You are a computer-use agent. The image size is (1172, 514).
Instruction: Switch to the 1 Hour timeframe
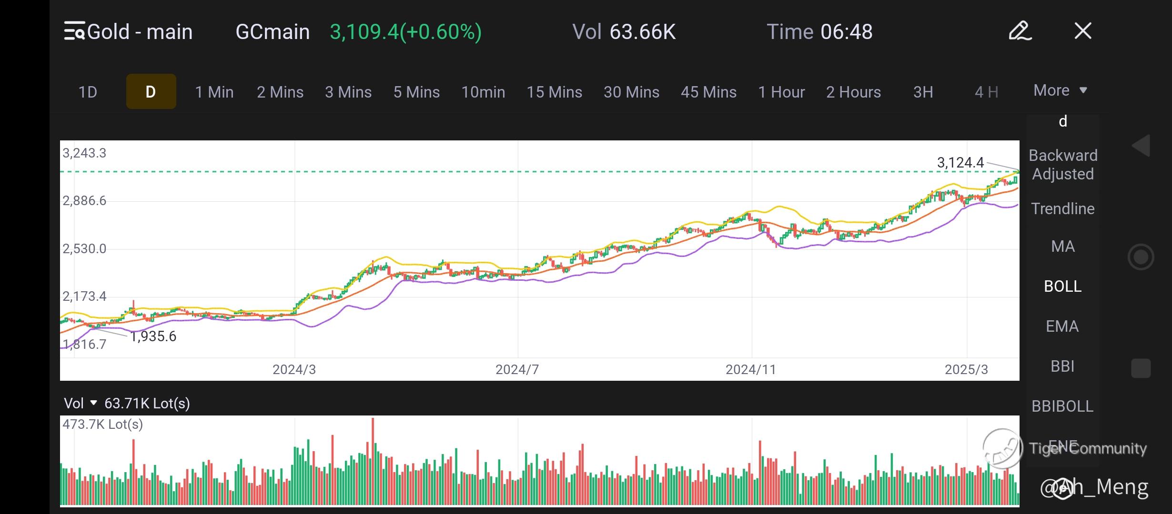pyautogui.click(x=781, y=92)
